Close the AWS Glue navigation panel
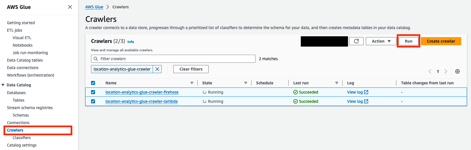The width and height of the screenshot is (471, 150). [70, 7]
